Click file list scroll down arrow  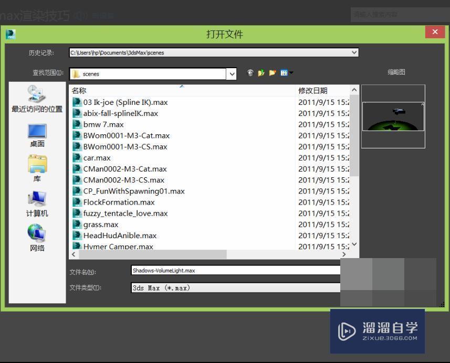(x=354, y=244)
